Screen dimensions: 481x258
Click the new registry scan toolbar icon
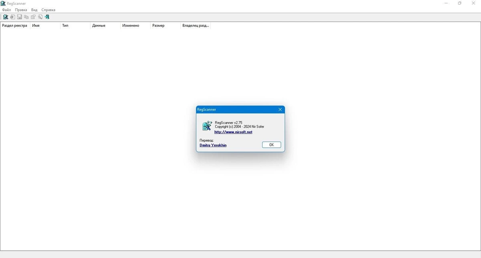coord(6,17)
